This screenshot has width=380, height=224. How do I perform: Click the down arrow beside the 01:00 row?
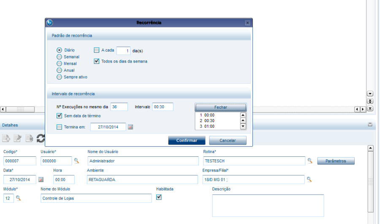click(x=243, y=126)
